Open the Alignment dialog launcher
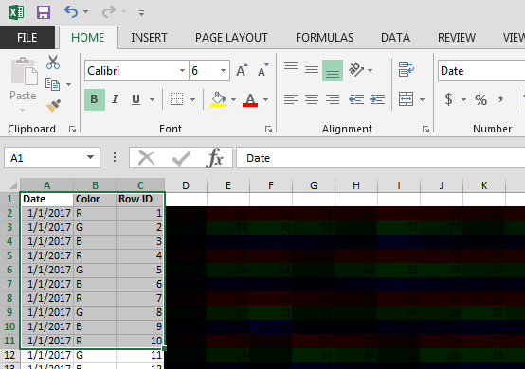Viewport: 525px width, 369px height. click(425, 130)
